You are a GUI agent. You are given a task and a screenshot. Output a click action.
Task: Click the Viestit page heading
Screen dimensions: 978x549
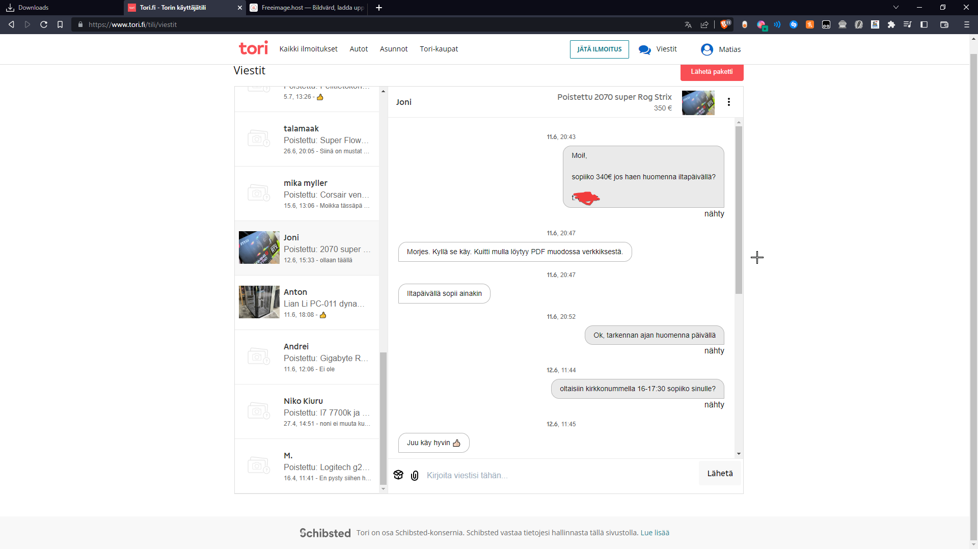click(x=250, y=71)
